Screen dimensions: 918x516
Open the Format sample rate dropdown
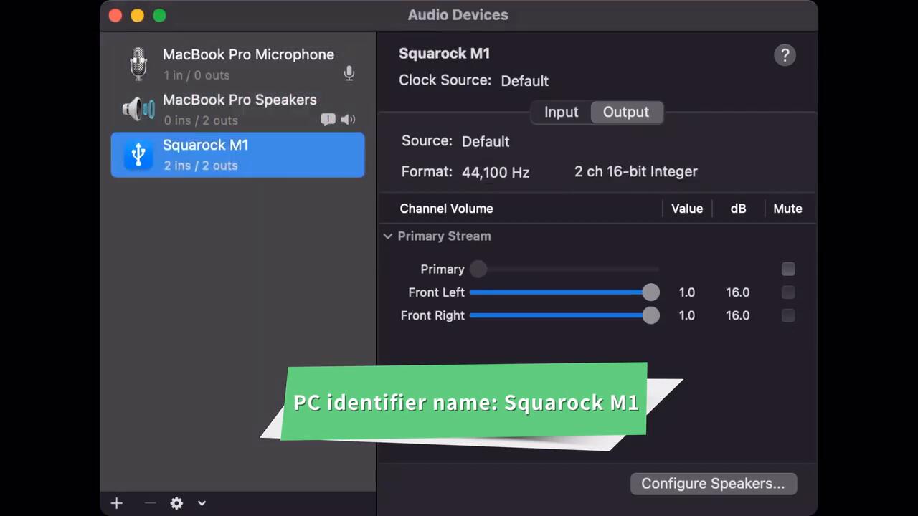496,172
